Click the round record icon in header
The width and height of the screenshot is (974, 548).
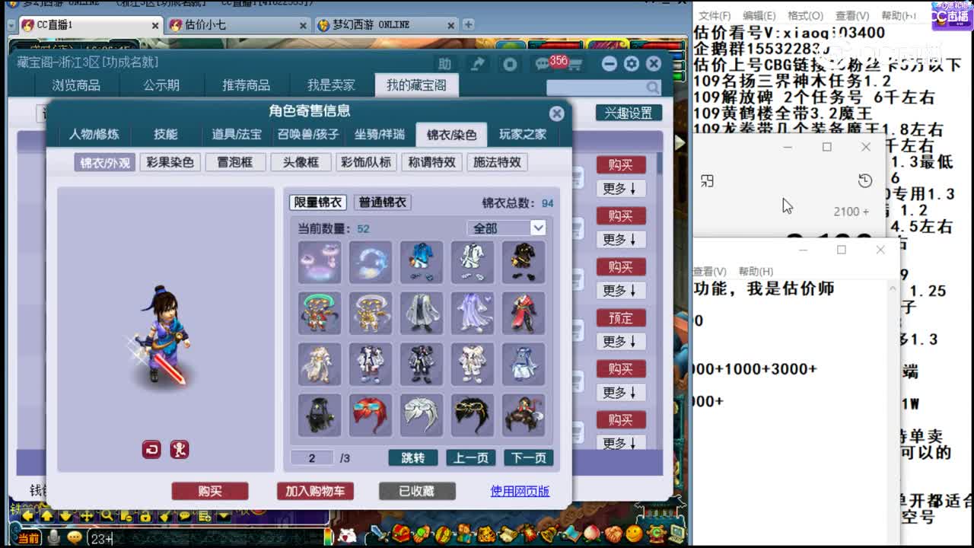pos(511,64)
